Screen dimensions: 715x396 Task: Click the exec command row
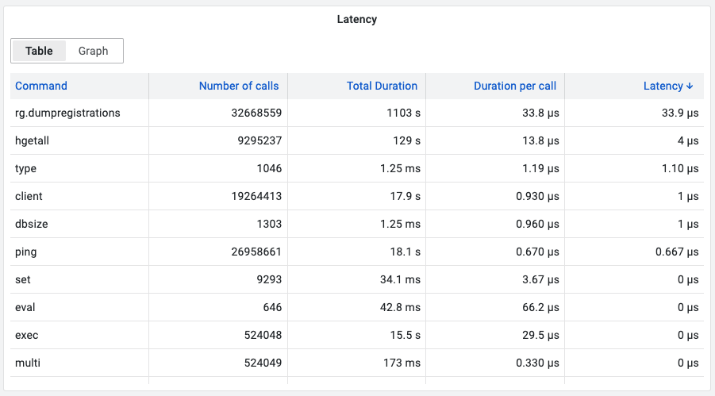pyautogui.click(x=357, y=336)
